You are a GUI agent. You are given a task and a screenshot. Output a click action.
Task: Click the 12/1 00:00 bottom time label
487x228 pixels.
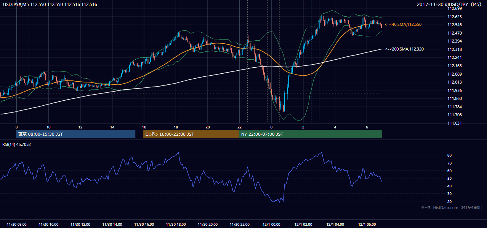[x=271, y=225]
